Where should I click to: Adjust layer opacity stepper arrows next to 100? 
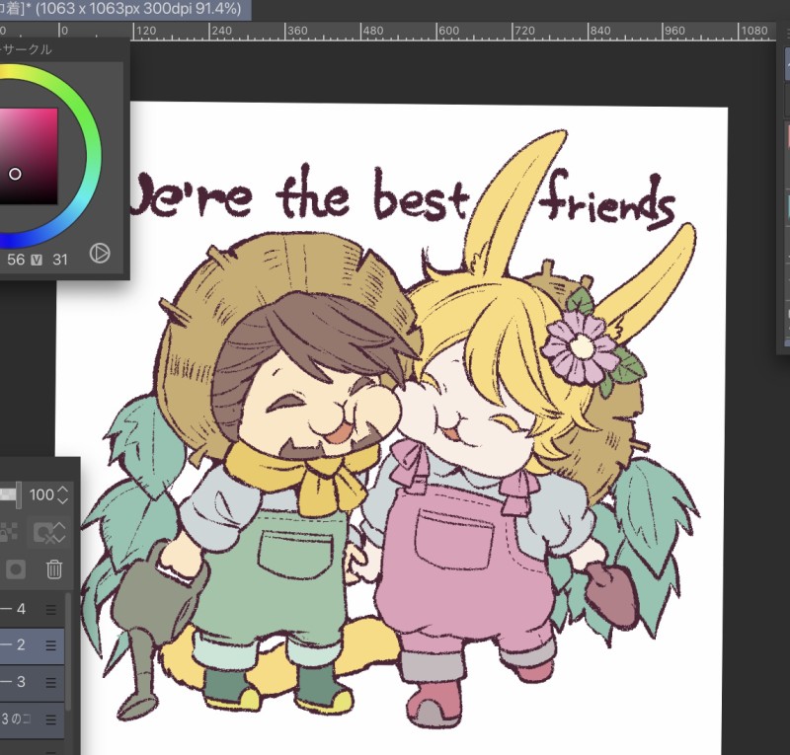63,494
